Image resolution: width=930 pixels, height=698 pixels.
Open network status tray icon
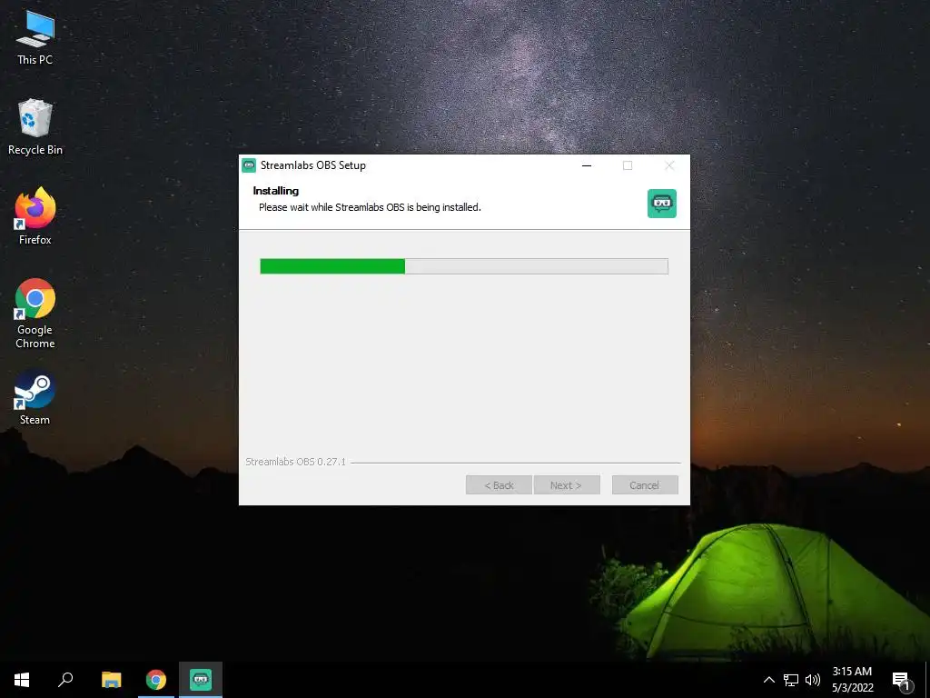tap(791, 680)
